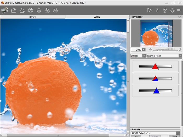Image resolution: width=183 pixels, height=137 pixels.
Task: Click the red-blue mixed channel slider triangle
Action: pyautogui.click(x=155, y=78)
